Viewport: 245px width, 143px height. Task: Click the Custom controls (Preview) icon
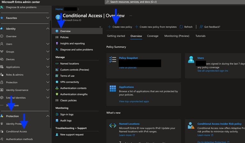tap(57, 70)
